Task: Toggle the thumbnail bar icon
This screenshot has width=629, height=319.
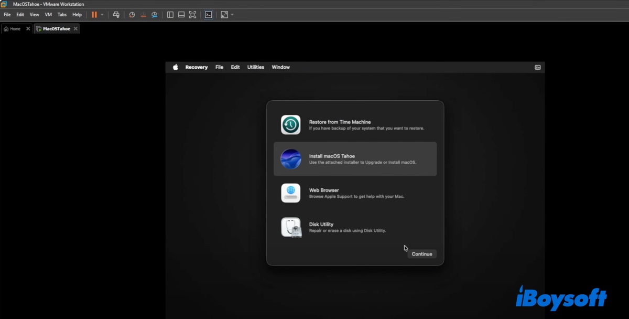Action: tap(181, 15)
